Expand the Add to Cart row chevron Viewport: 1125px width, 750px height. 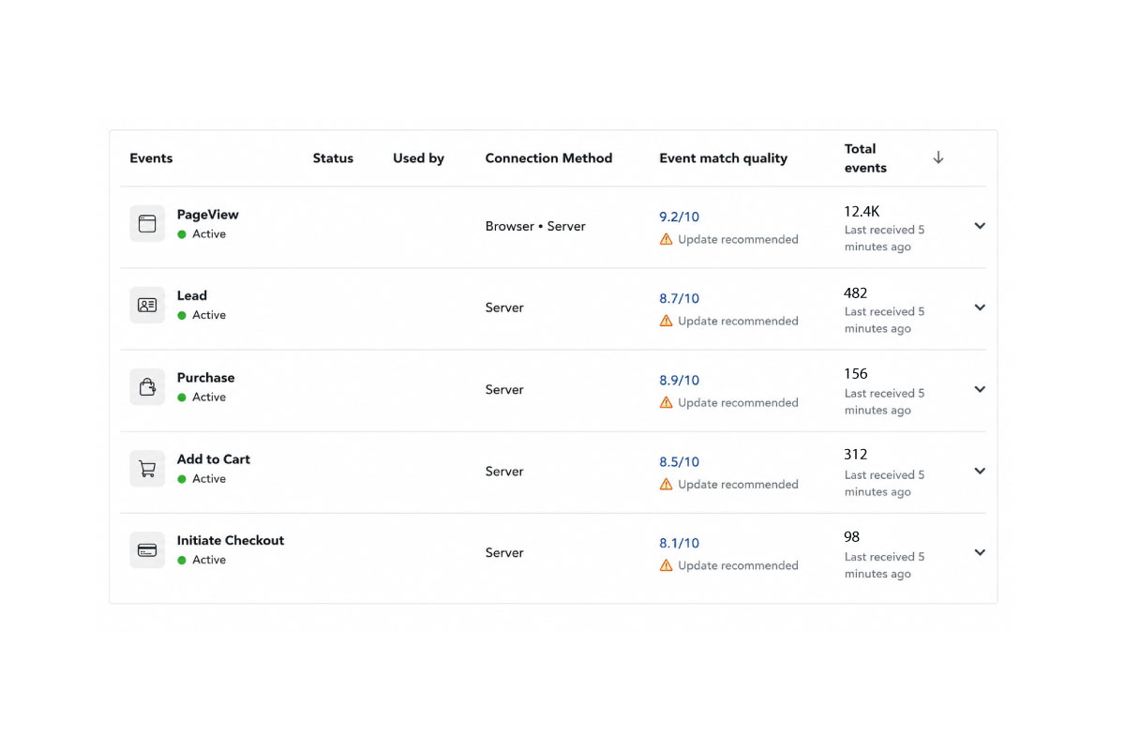pos(980,471)
